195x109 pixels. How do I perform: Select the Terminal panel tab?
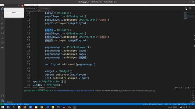[x=42, y=88]
